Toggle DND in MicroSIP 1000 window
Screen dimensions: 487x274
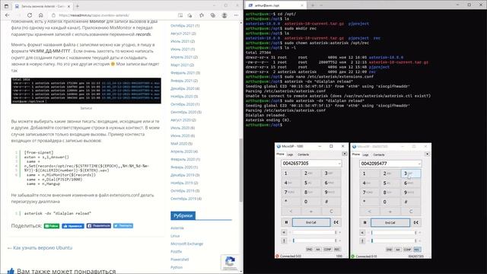click(x=309, y=249)
